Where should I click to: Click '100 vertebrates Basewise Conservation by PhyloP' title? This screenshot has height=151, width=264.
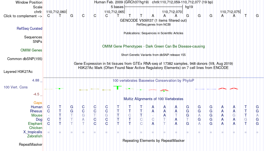[x=153, y=81]
